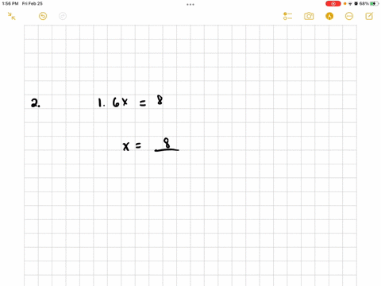This screenshot has height=286, width=381.
Task: Undo the last stroke
Action: [x=43, y=16]
